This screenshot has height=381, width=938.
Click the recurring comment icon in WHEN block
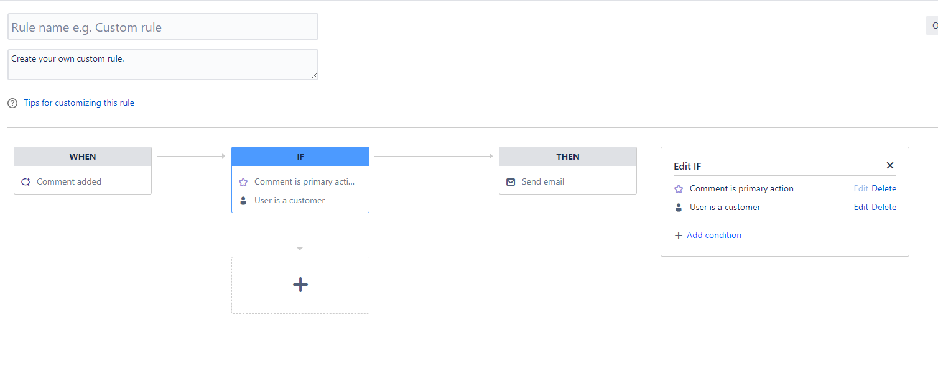tap(26, 181)
